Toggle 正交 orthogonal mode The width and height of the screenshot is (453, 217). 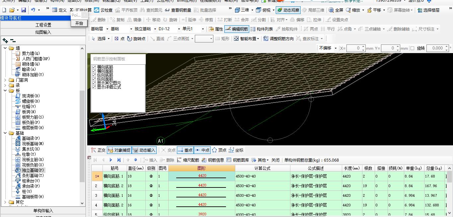98,150
